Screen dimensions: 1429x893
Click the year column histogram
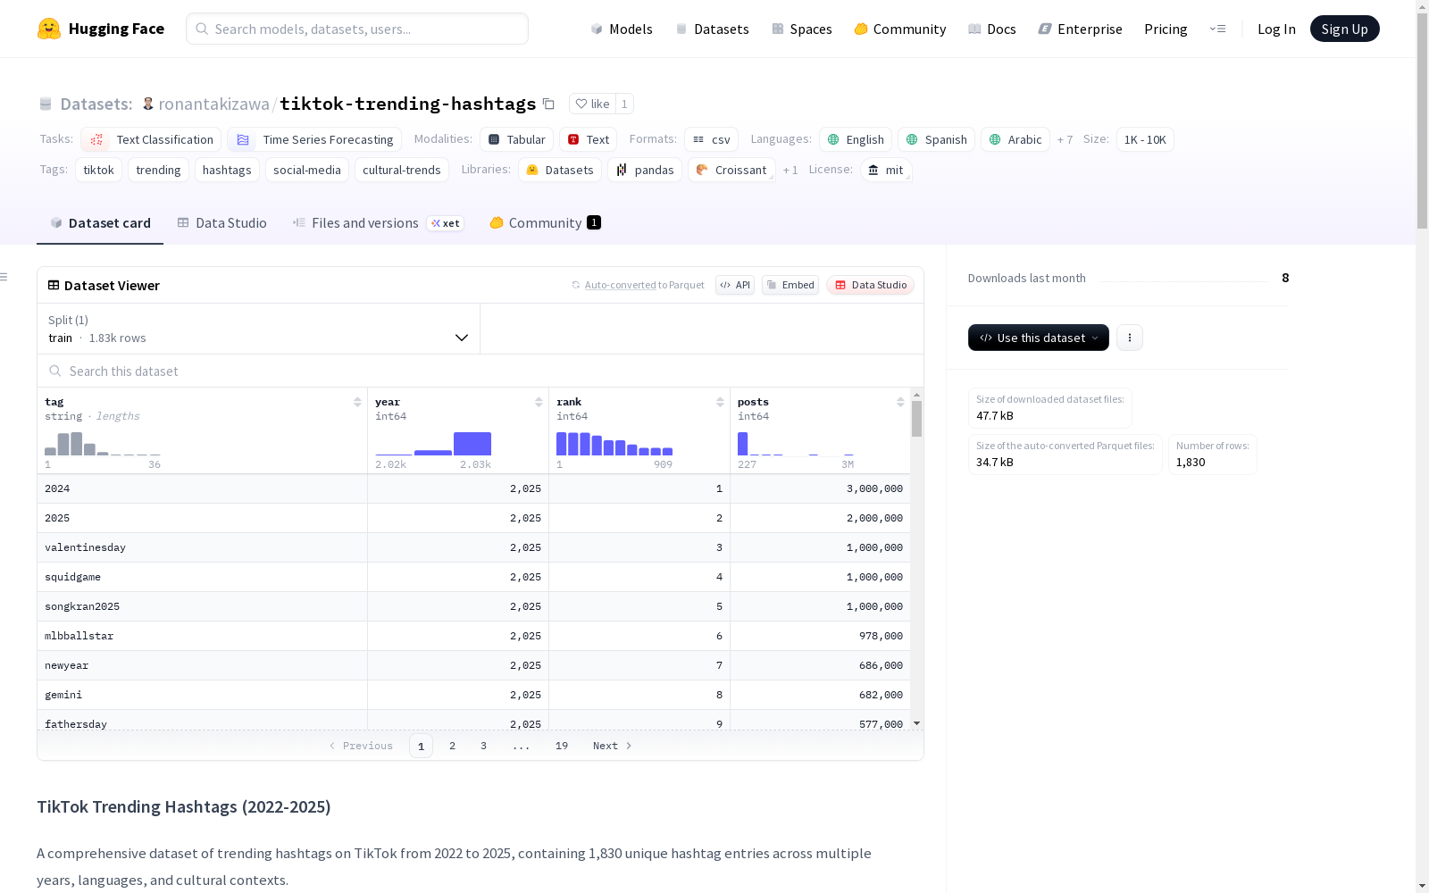(x=433, y=444)
